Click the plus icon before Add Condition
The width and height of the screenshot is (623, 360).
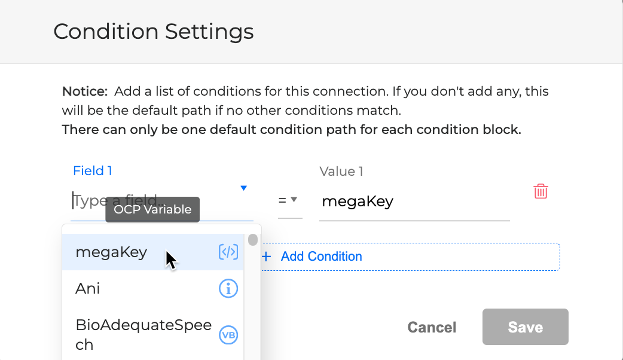pos(267,257)
